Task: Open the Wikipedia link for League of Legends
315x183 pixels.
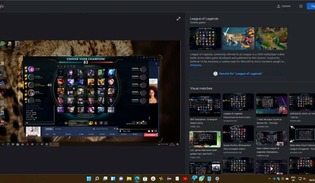Action: 196,65
